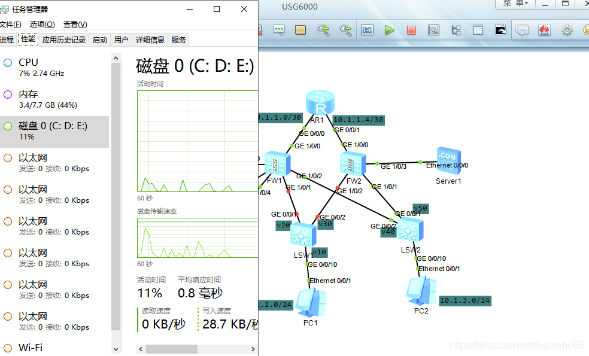Open the 查看(V) menu in Task Manager
Screen dimensions: 589x356
coord(75,25)
